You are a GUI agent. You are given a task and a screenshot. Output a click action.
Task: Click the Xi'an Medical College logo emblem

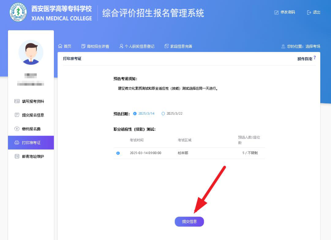click(18, 13)
